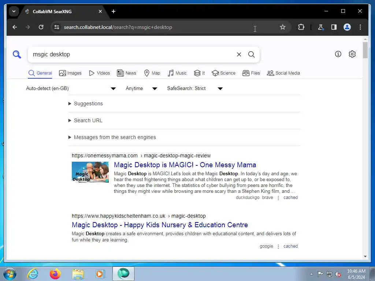Click the browser forward arrow

(x=28, y=27)
